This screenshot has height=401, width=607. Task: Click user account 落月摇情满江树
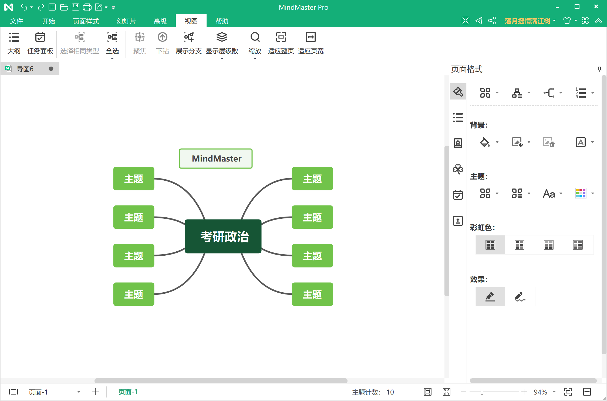528,21
